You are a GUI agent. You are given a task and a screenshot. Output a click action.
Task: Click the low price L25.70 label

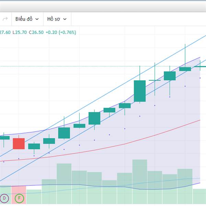point(20,33)
